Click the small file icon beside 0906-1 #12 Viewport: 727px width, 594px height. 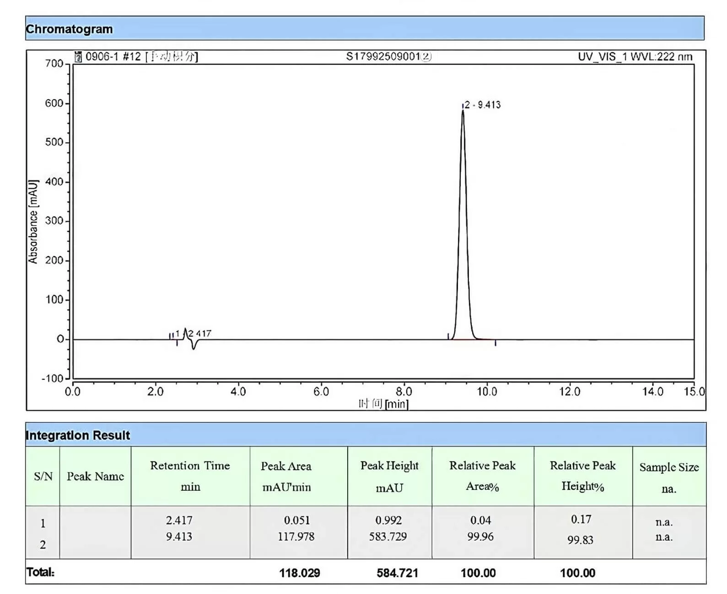click(78, 57)
